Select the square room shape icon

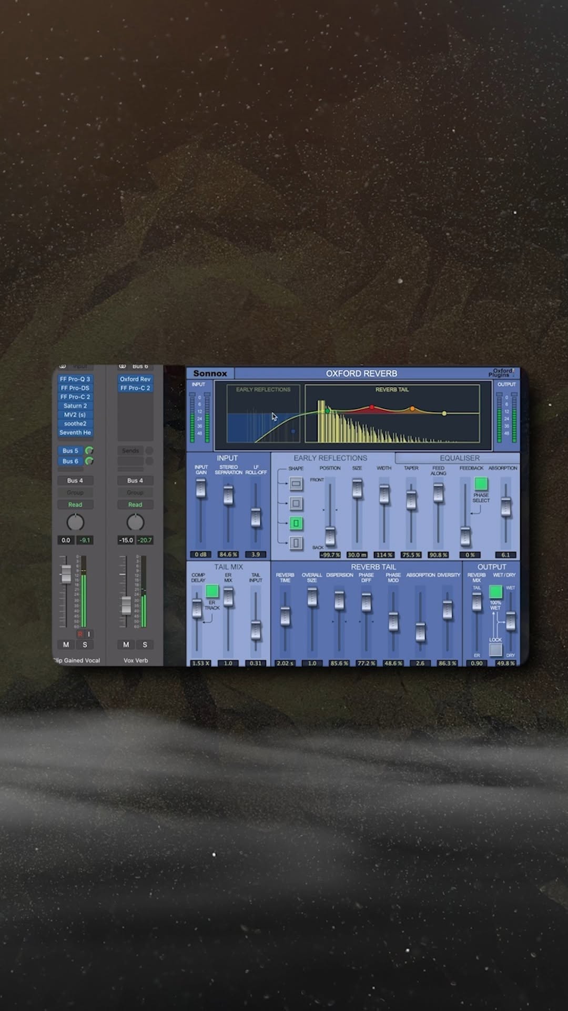point(296,503)
